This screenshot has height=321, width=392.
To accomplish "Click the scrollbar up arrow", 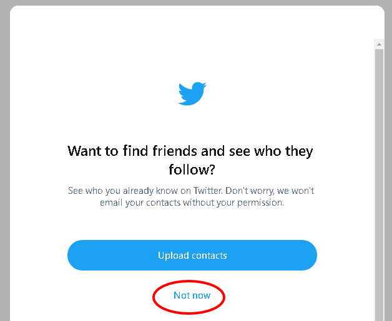I will tap(379, 44).
